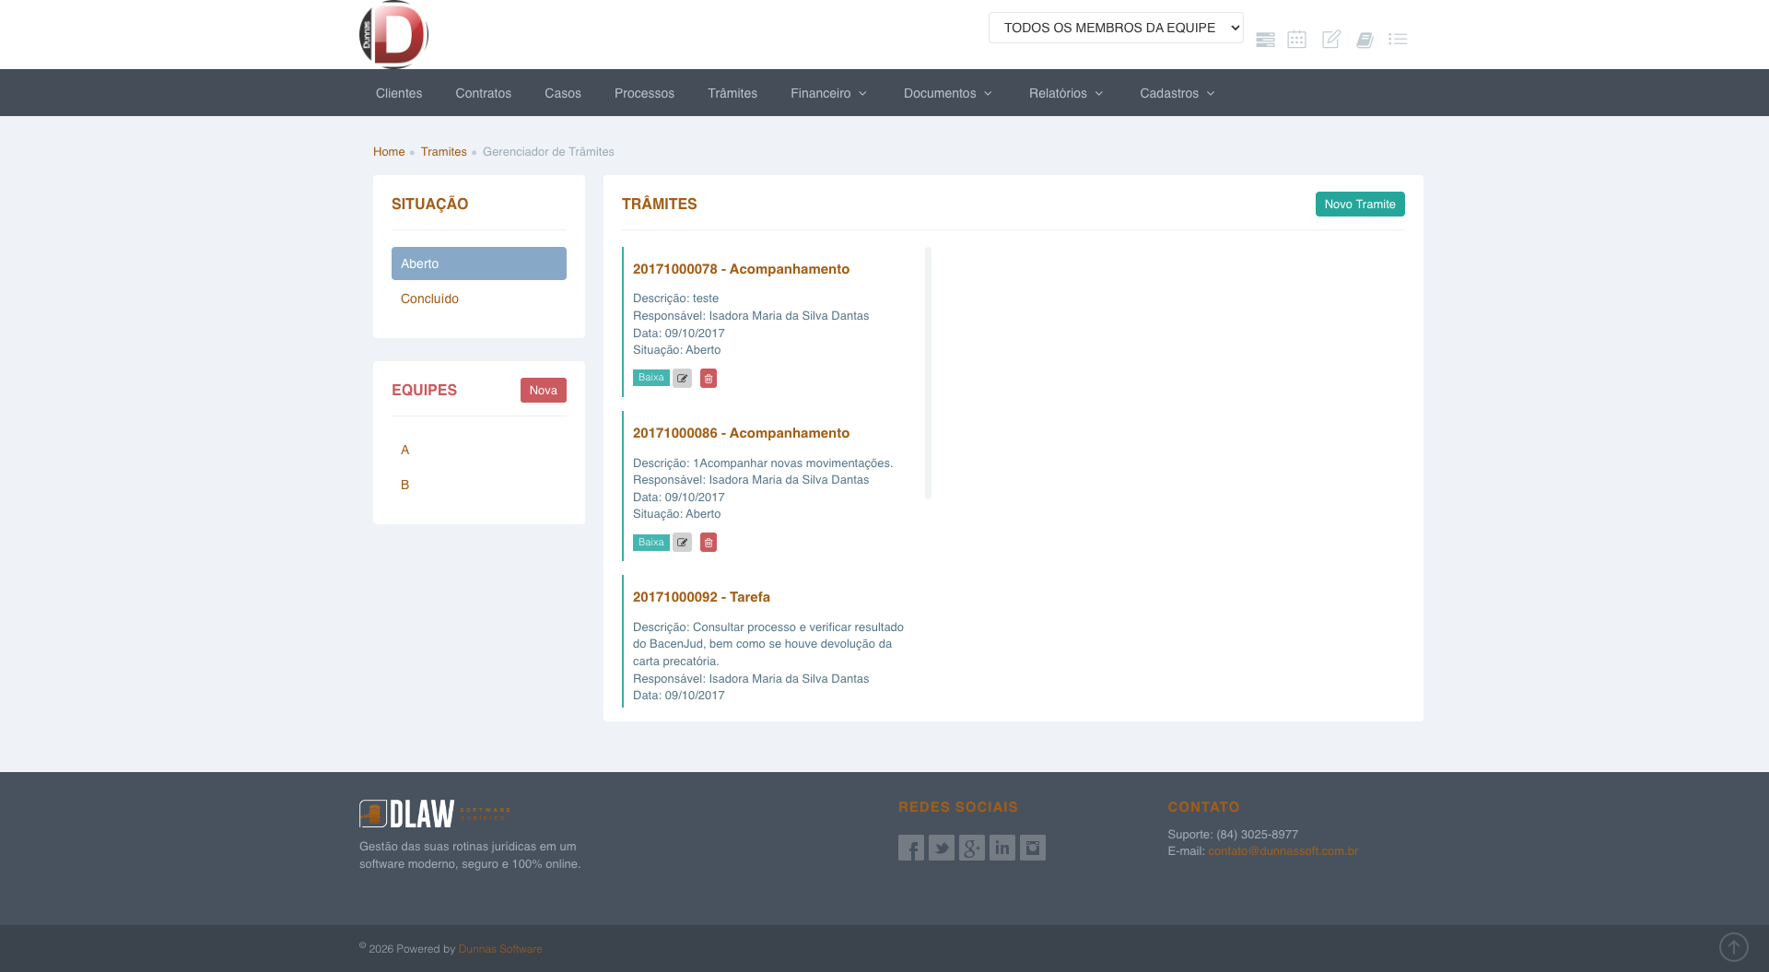Click the Instagram icon in the footer
Image resolution: width=1769 pixels, height=972 pixels.
[1032, 848]
